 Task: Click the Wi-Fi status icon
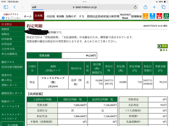point(157,2)
